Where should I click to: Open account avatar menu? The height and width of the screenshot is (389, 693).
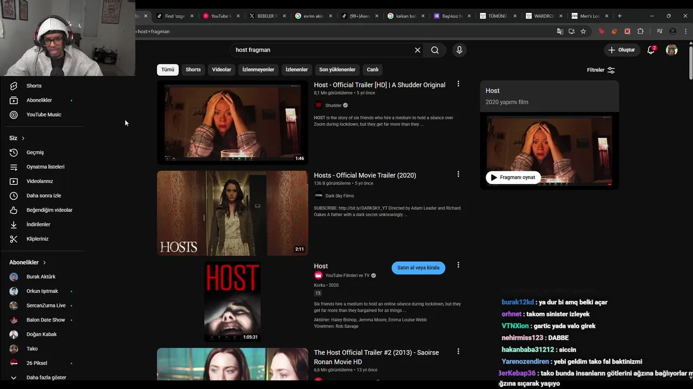671,50
